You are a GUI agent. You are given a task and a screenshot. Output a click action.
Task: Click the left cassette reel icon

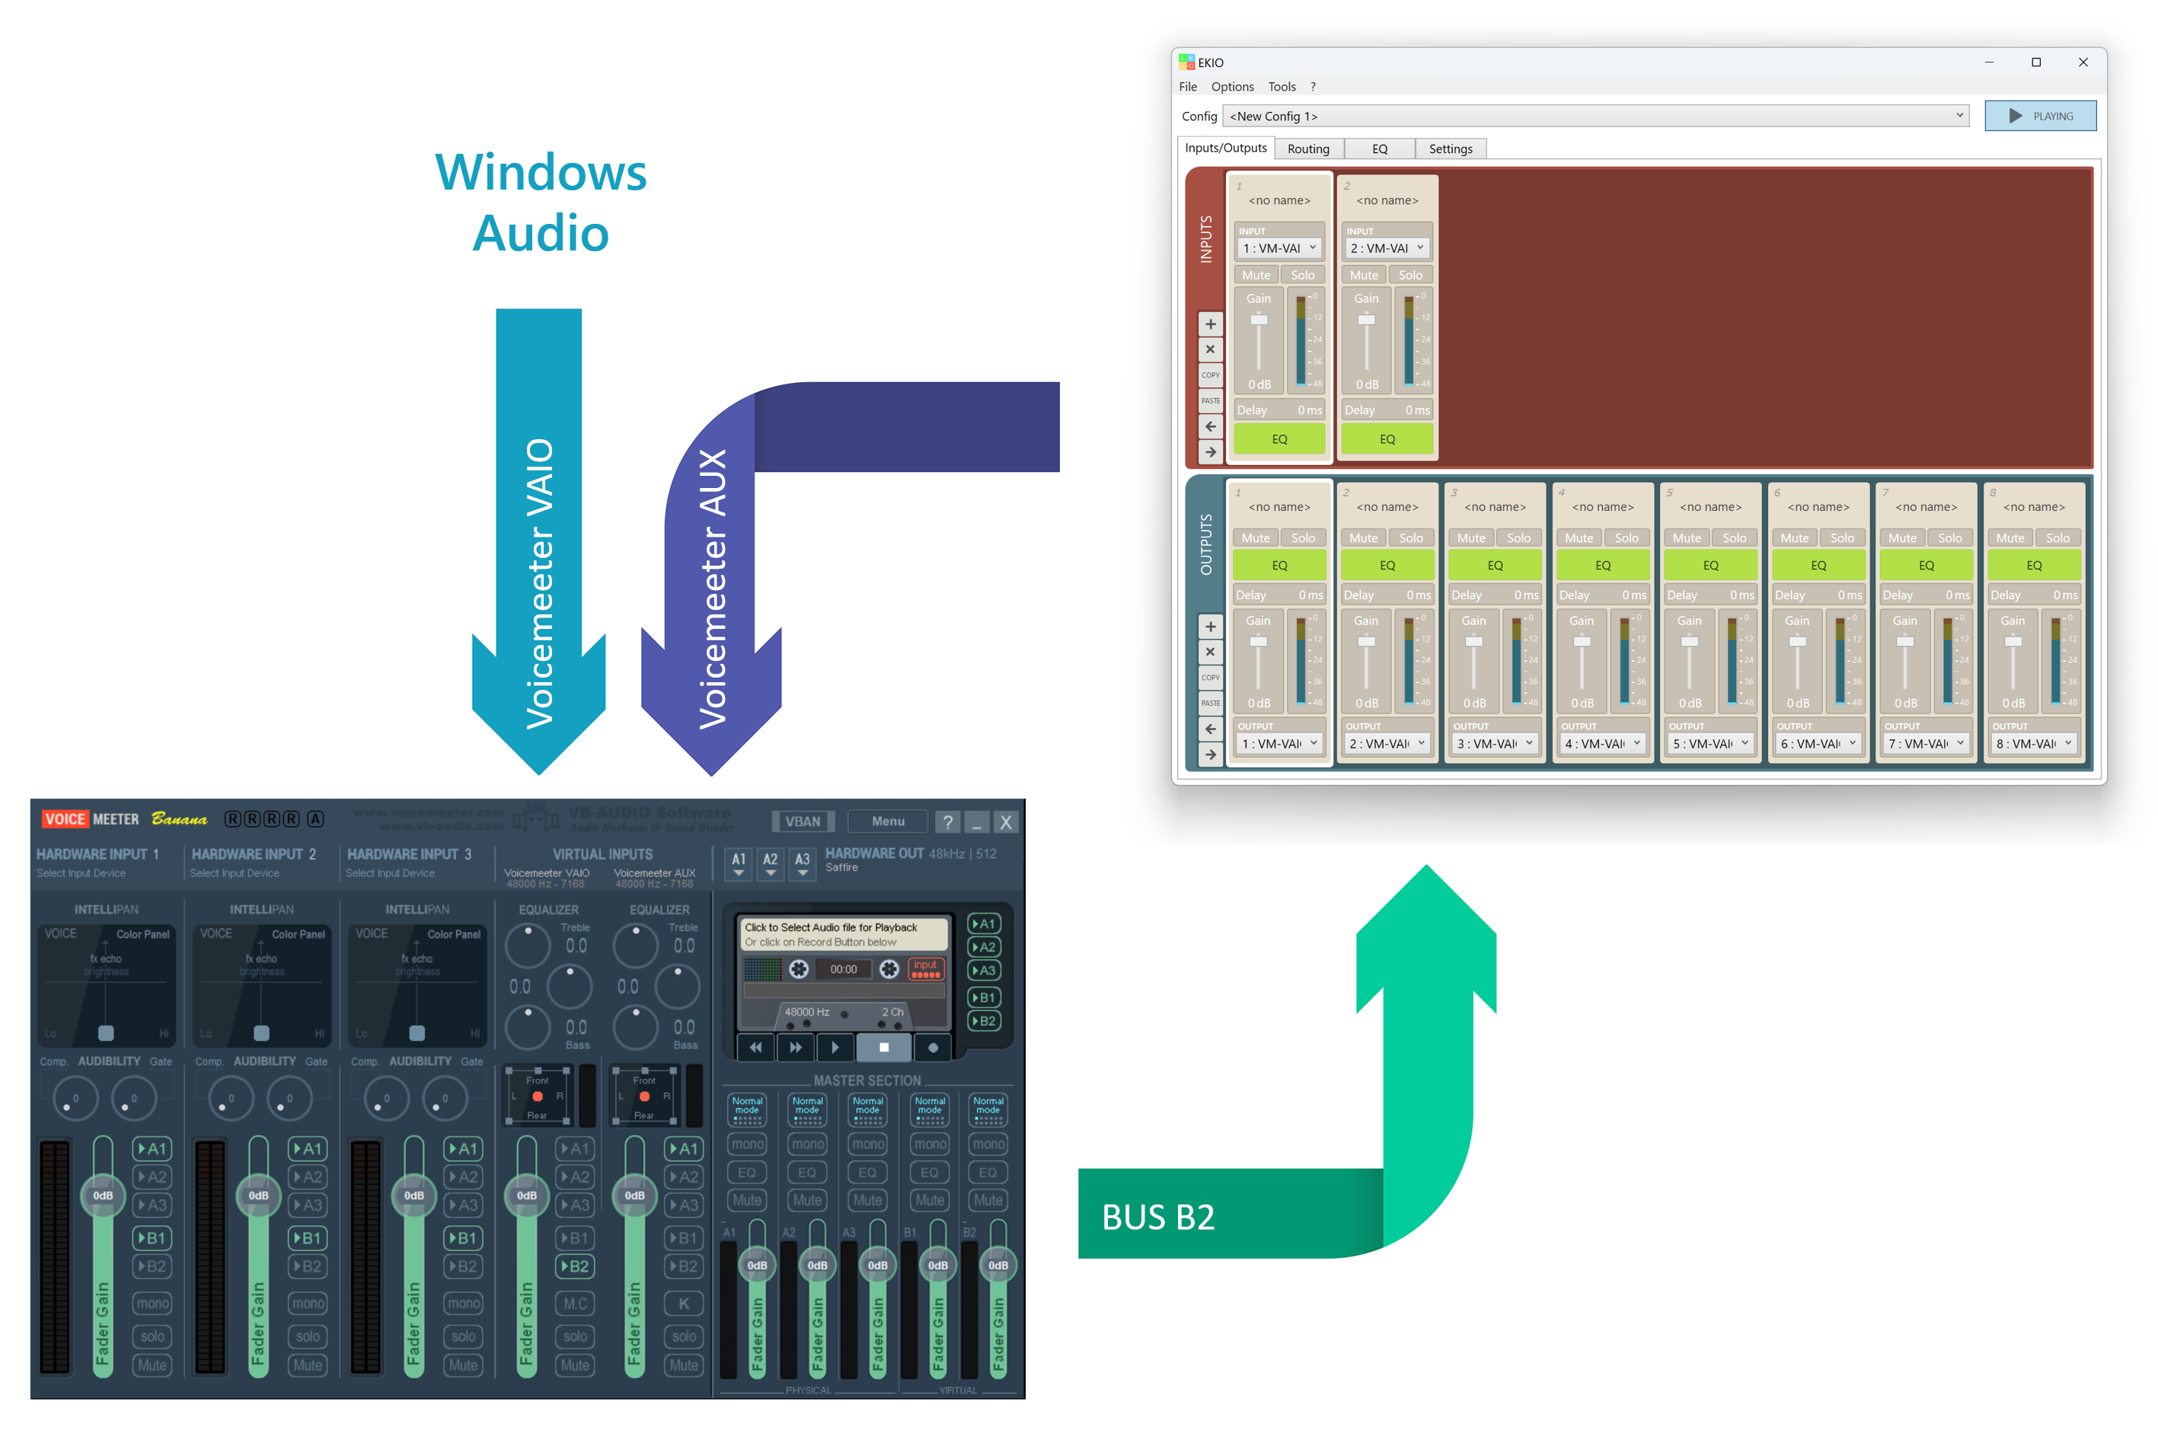799,968
